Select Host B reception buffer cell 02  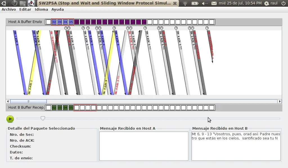54,108
